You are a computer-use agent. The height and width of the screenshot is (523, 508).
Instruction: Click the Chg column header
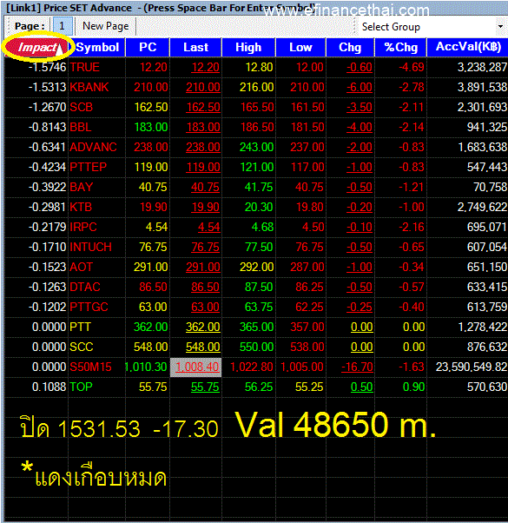click(x=350, y=48)
